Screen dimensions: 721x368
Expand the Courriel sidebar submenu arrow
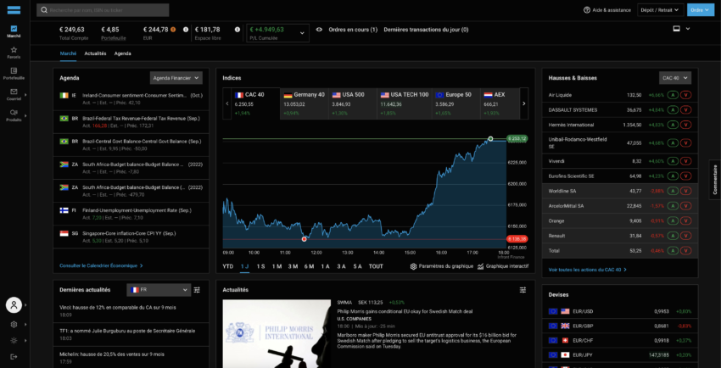(25, 95)
